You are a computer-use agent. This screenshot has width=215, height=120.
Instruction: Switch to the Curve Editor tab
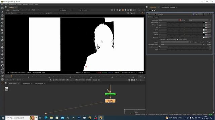point(26,83)
